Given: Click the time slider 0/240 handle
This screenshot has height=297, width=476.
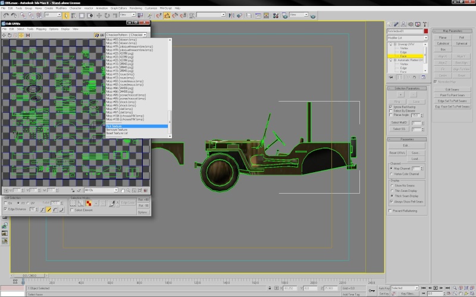Looking at the screenshot, I should click(29, 276).
